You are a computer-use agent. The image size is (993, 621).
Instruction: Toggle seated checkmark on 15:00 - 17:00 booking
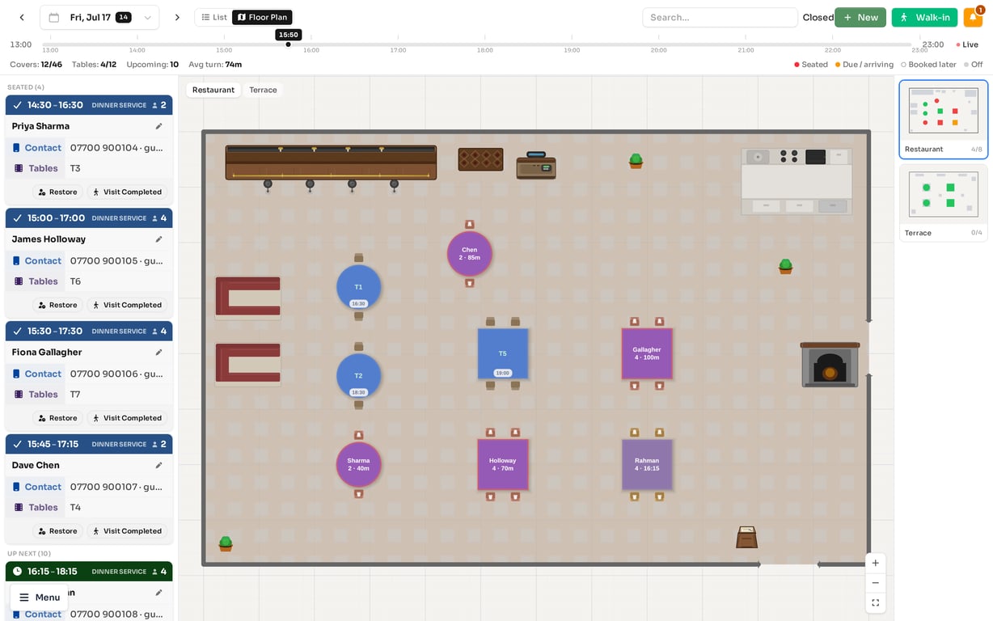tap(17, 218)
